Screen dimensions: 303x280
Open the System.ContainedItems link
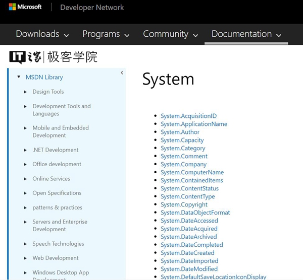(192, 180)
